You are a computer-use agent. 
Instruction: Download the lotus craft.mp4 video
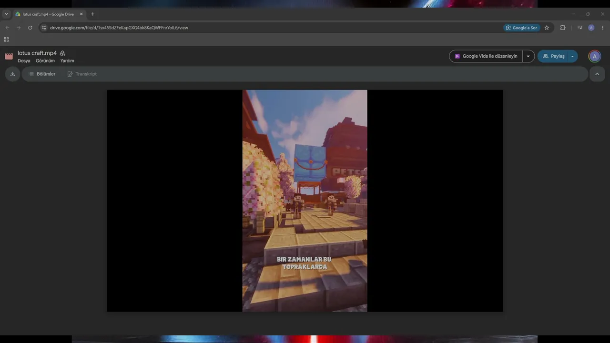[x=12, y=74]
